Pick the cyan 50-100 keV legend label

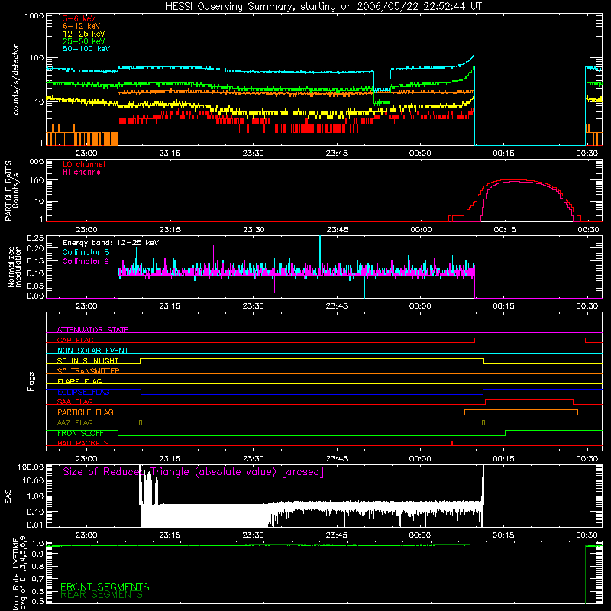click(86, 48)
